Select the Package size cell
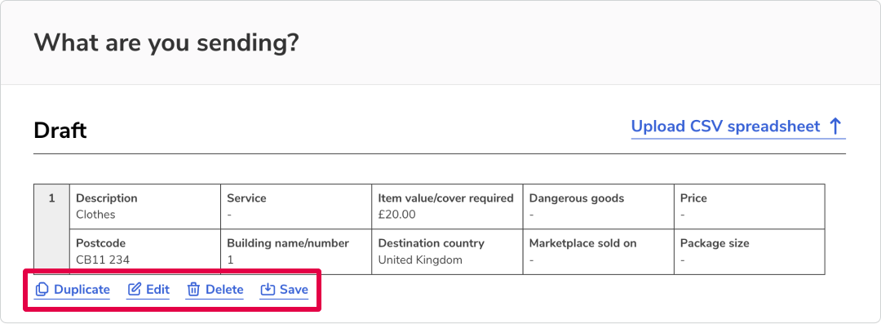881x324 pixels. coord(750,251)
